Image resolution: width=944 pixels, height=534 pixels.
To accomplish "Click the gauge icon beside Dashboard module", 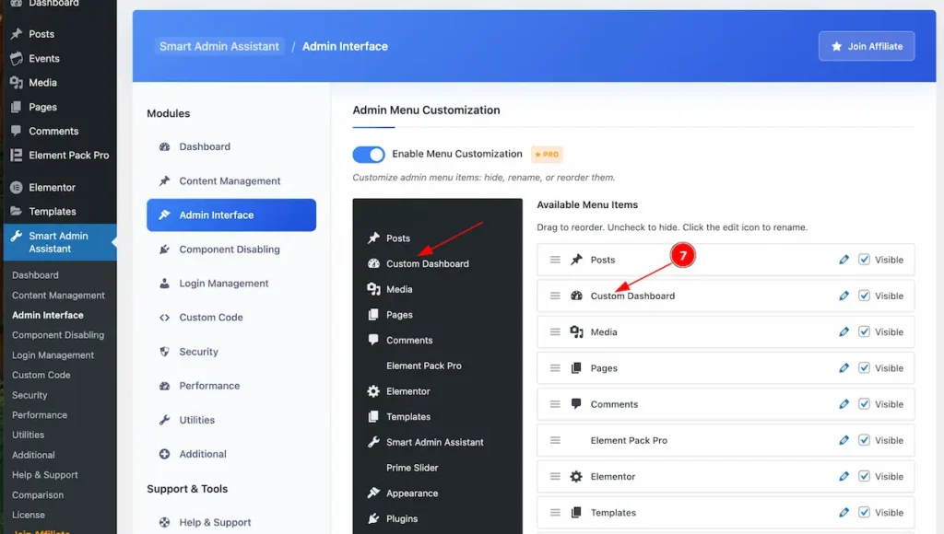I will click(164, 146).
